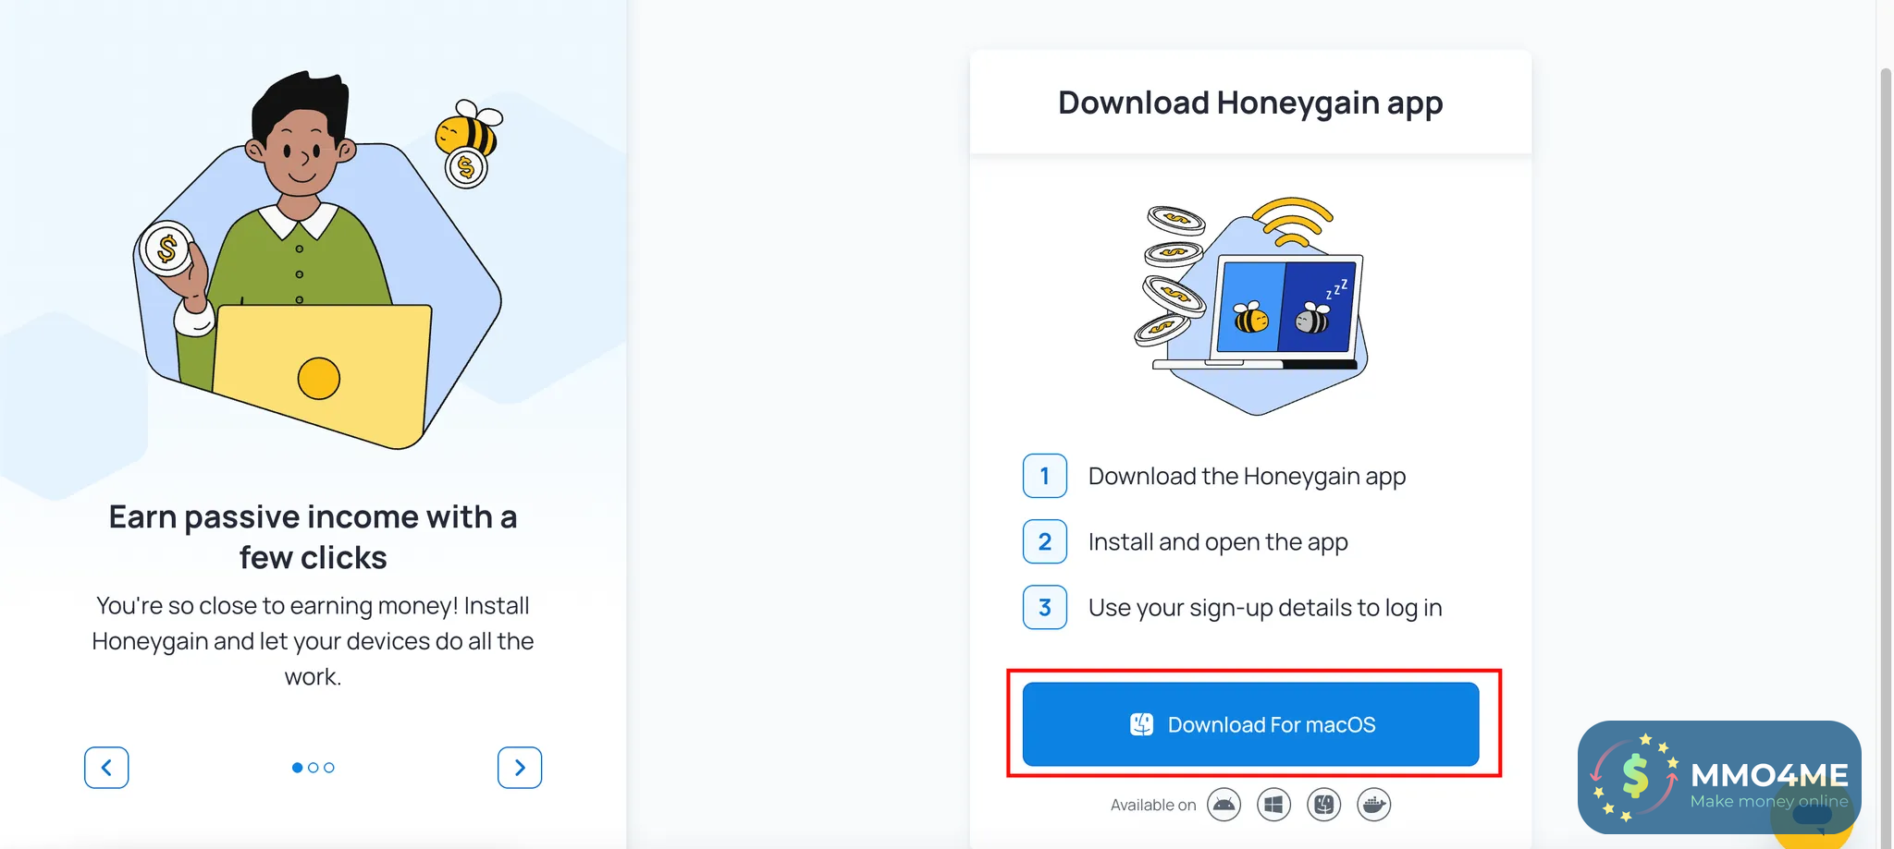Click the Android platform icon
Screen dimensions: 1894x849
coord(1224,805)
